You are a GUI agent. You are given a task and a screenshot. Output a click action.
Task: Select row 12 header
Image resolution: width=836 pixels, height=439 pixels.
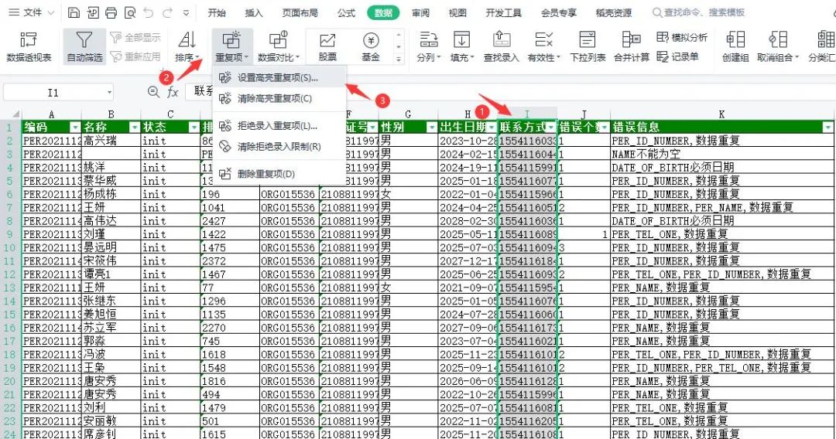[10, 274]
